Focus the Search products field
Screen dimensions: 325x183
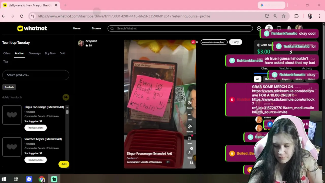(x=36, y=75)
